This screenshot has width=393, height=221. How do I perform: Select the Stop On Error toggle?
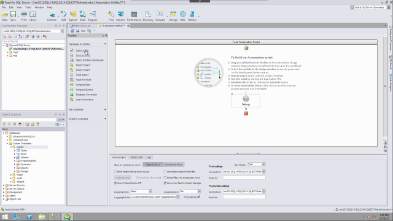tap(153, 165)
